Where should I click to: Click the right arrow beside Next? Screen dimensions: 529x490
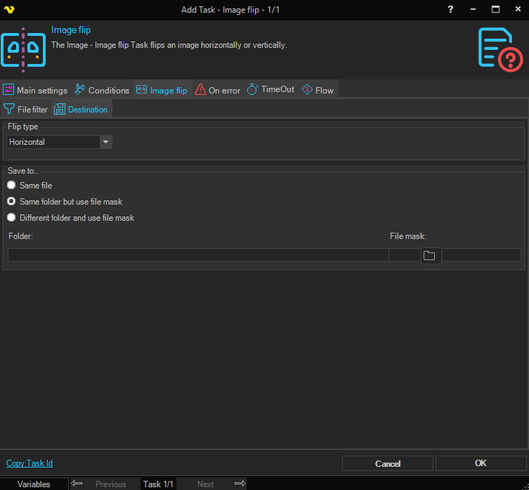[x=240, y=484]
